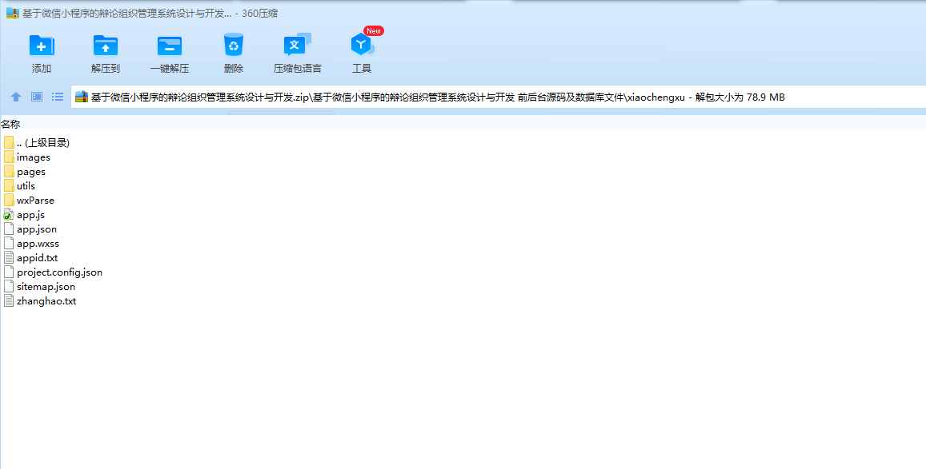Viewport: 926px width, 469px height.
Task: Select the 'app.js' file name
Action: coord(30,215)
